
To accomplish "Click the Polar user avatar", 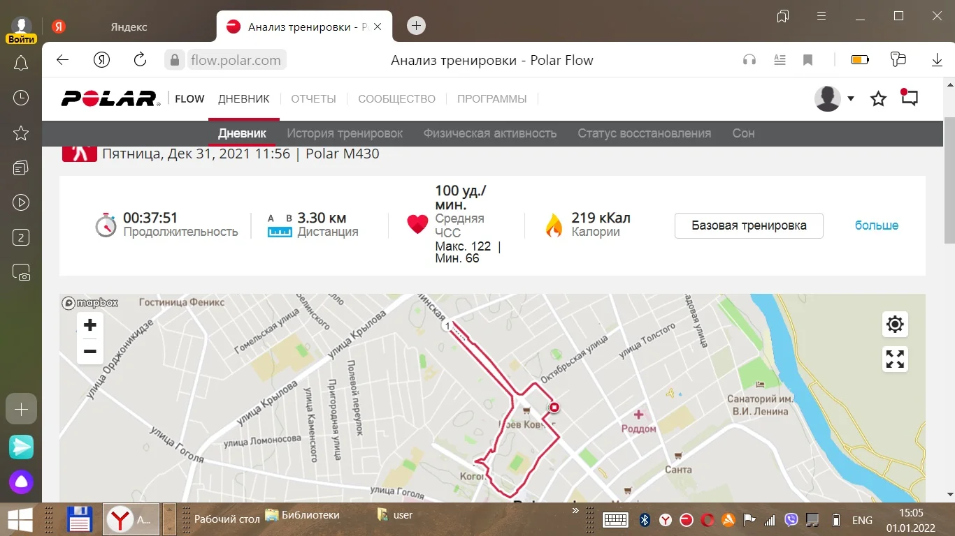I will click(828, 99).
